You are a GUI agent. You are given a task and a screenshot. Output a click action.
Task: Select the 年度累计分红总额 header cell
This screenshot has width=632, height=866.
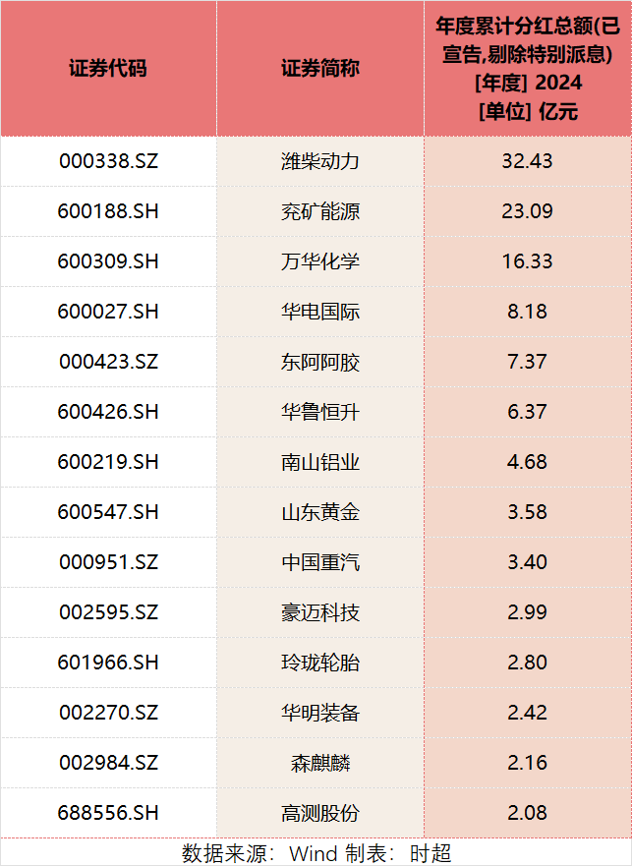[528, 69]
